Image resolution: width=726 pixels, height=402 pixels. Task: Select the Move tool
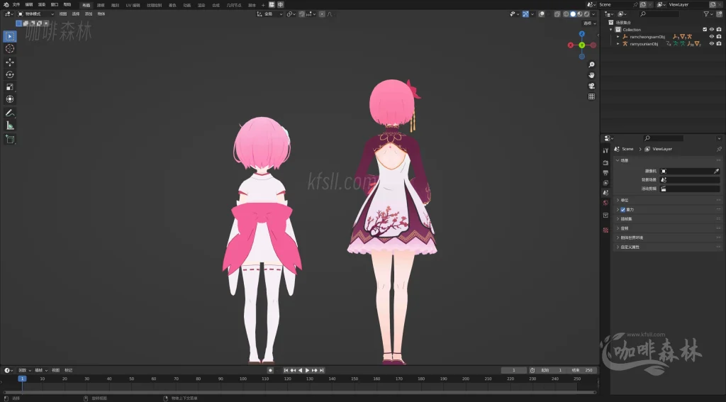10,62
